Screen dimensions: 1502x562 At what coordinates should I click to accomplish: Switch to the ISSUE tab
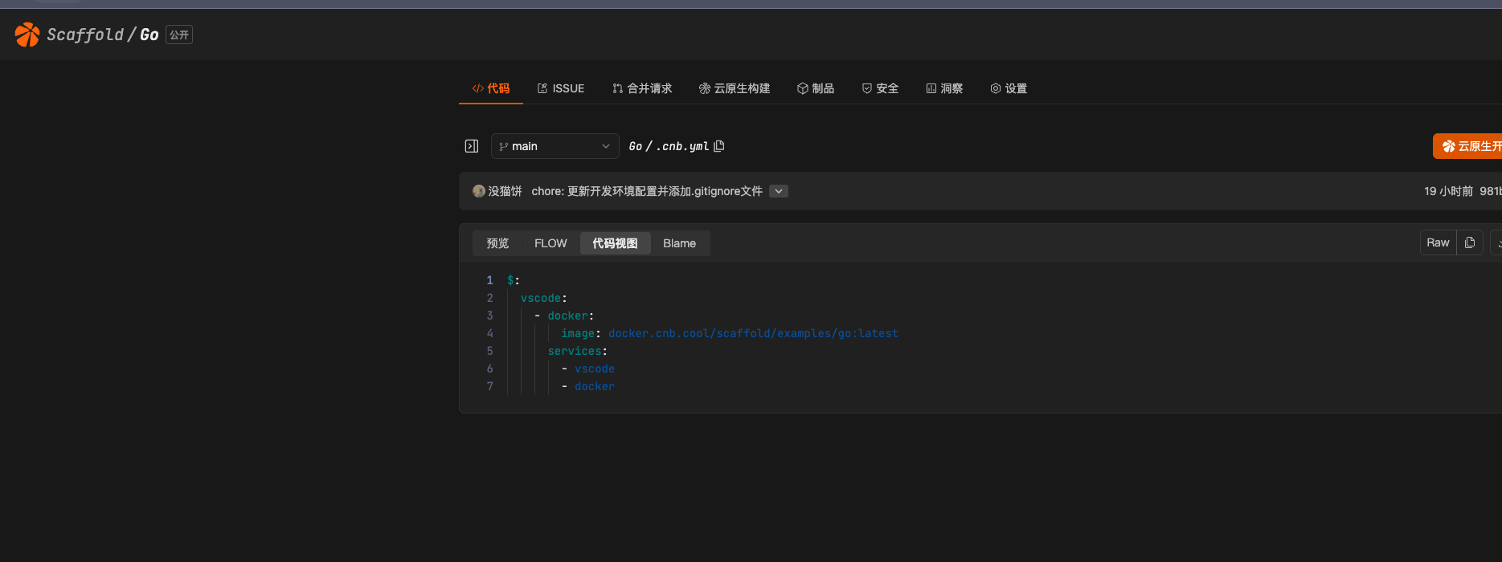pos(561,88)
